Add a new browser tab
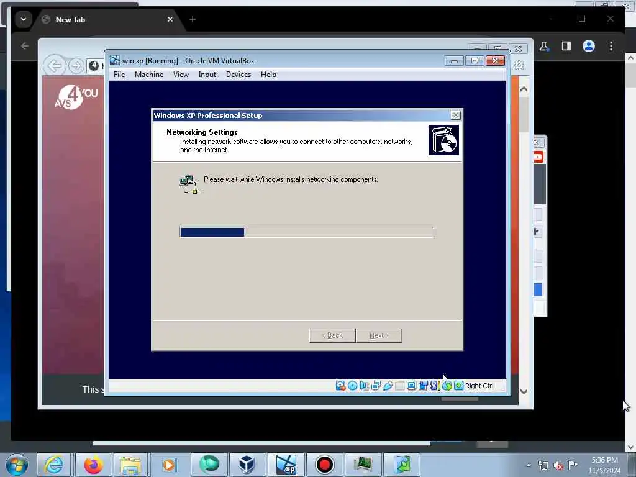This screenshot has width=636, height=477. click(193, 19)
